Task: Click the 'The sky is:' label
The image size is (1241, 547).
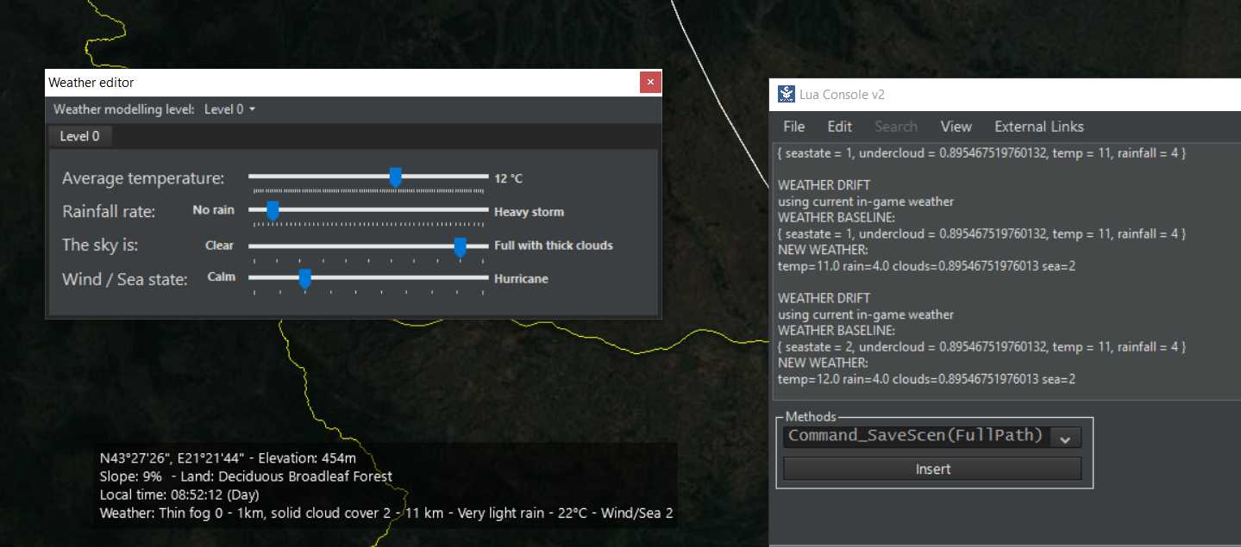Action: [x=100, y=246]
